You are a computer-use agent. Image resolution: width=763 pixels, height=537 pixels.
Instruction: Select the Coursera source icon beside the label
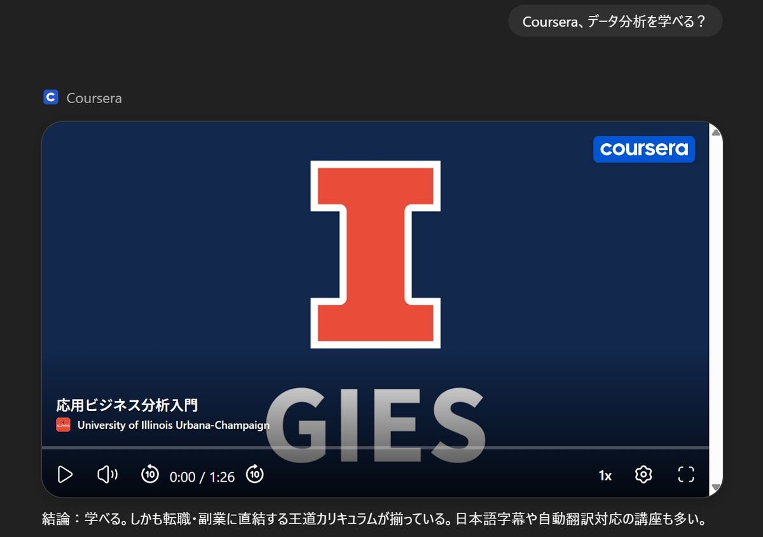[50, 97]
